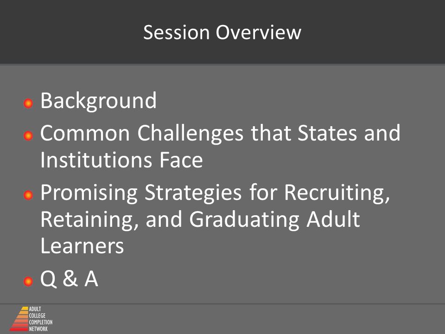This screenshot has width=445, height=334.
Task: Click the word States in second bullet
Action: tap(327, 133)
